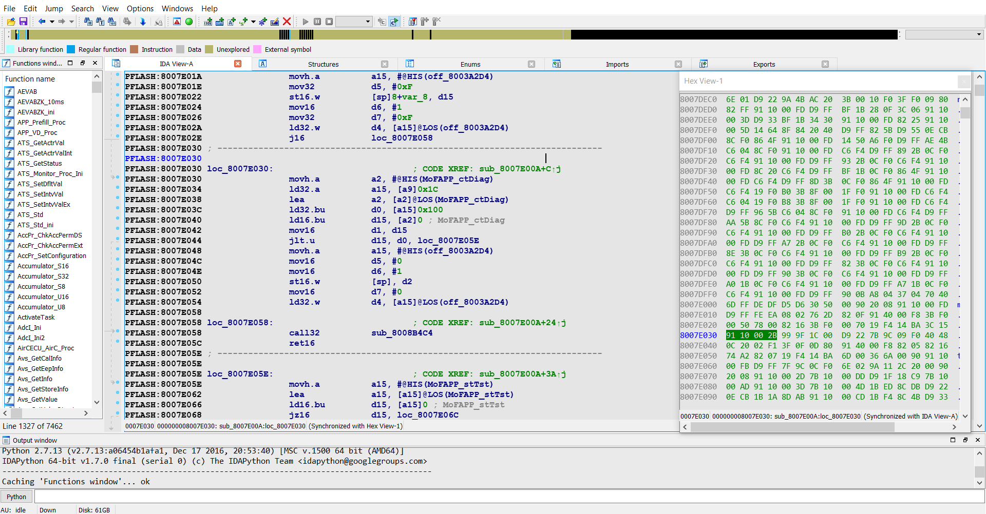Click the red warning triangle icon

(x=177, y=22)
